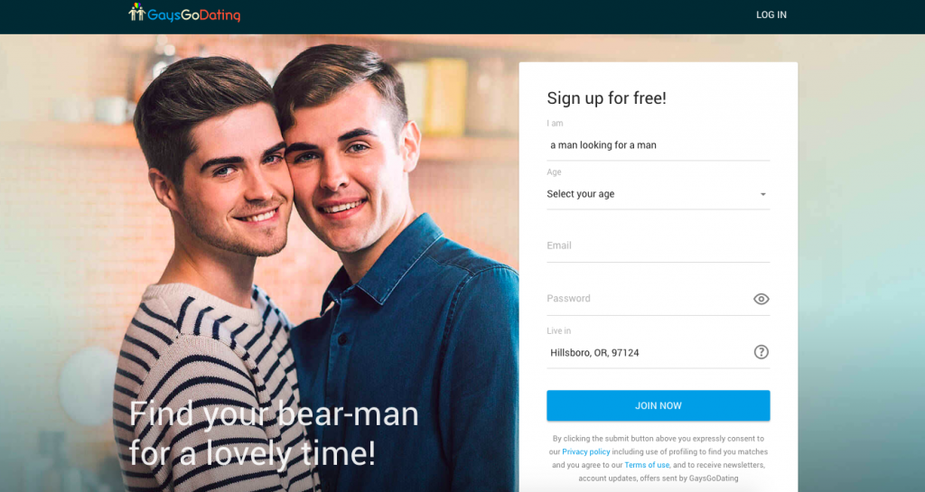Image resolution: width=925 pixels, height=492 pixels.
Task: Click the GaysGoDating brand name text
Action: click(193, 14)
